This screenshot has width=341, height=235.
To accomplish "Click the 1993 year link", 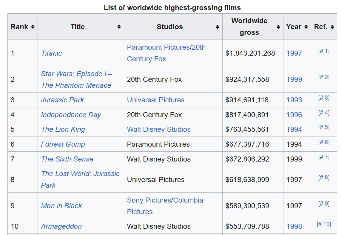I will click(x=294, y=100).
